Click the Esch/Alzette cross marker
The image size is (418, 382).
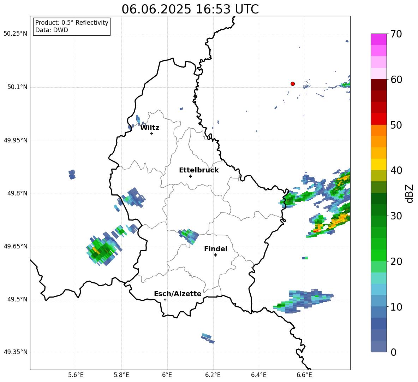[x=165, y=300]
